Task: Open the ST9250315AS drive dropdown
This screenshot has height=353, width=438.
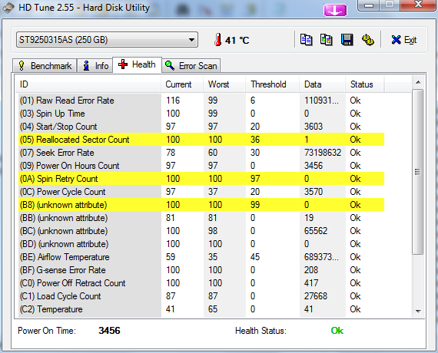Action: [x=107, y=40]
